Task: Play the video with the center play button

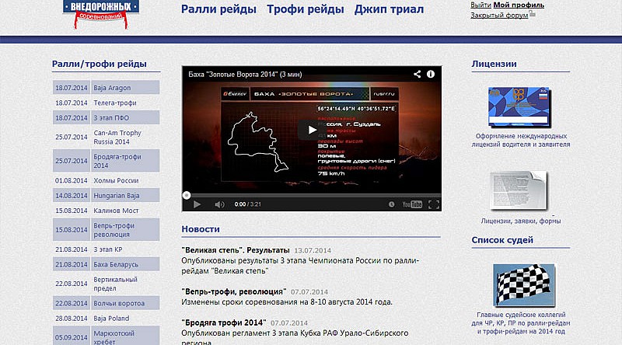Action: (311, 131)
